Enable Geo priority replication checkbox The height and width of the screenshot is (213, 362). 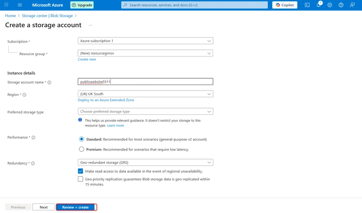(x=81, y=179)
